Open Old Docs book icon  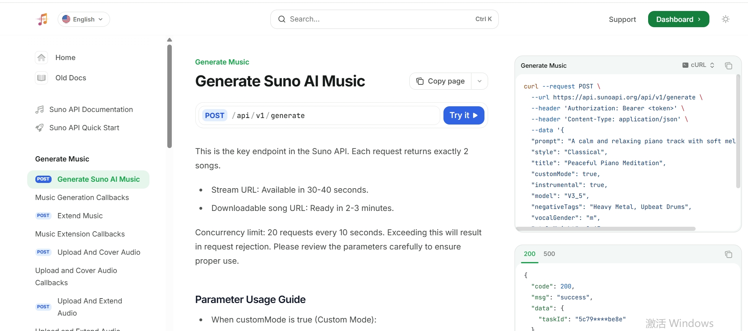tap(41, 78)
